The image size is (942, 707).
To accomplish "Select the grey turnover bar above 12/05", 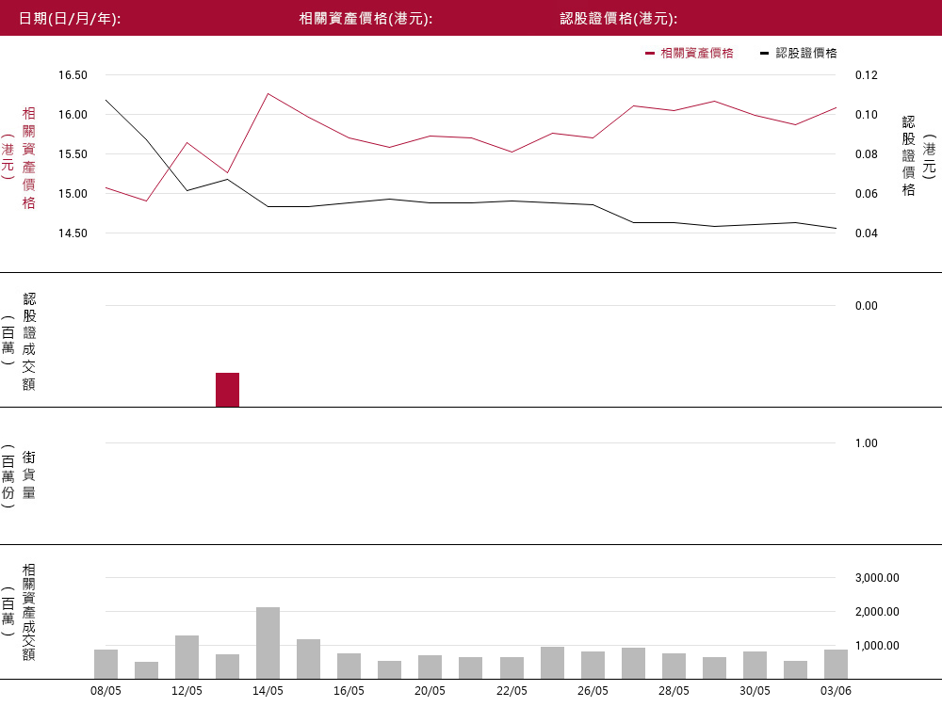I will [x=187, y=657].
